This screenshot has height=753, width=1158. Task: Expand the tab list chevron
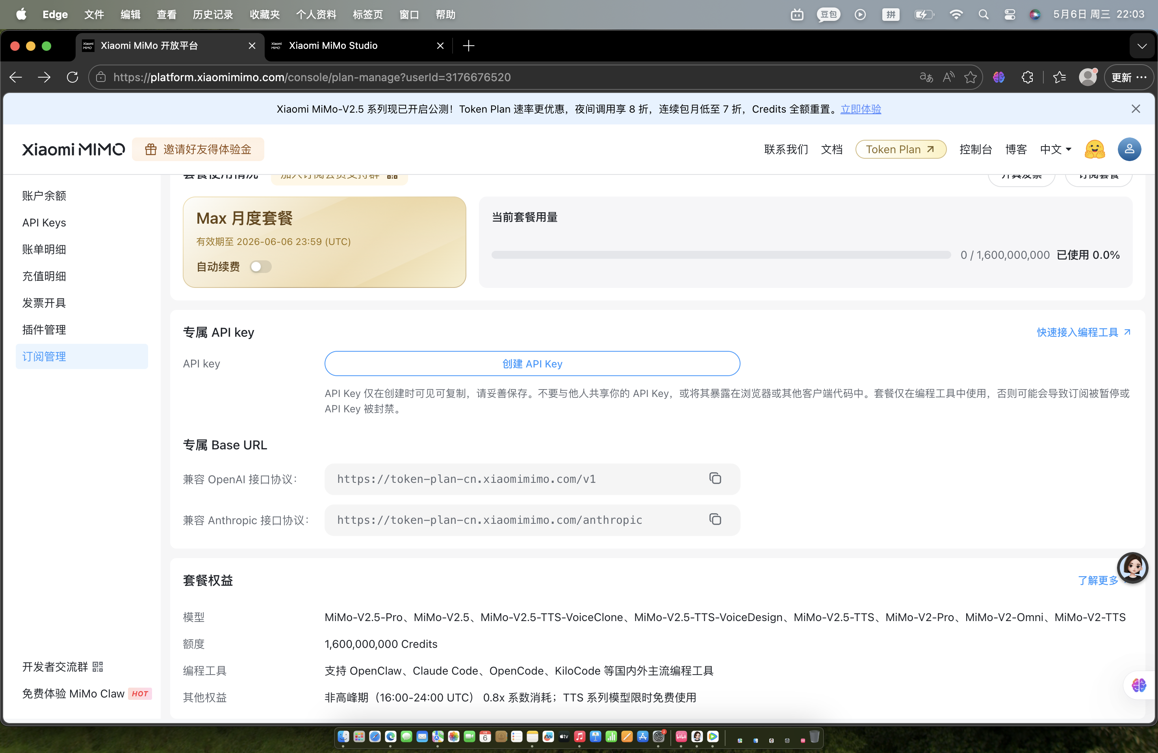pos(1142,46)
